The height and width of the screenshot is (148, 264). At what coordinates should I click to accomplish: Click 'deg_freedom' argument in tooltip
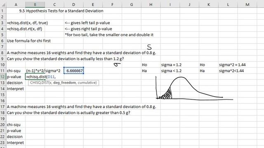[x=64, y=83]
